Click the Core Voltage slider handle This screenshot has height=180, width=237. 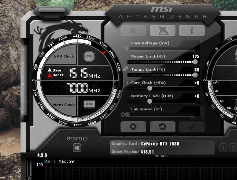tap(127, 49)
